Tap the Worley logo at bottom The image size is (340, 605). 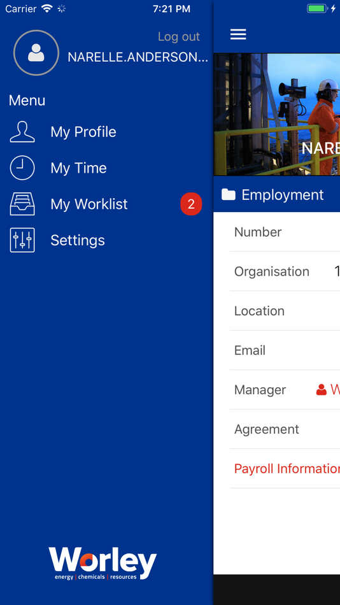click(x=103, y=563)
